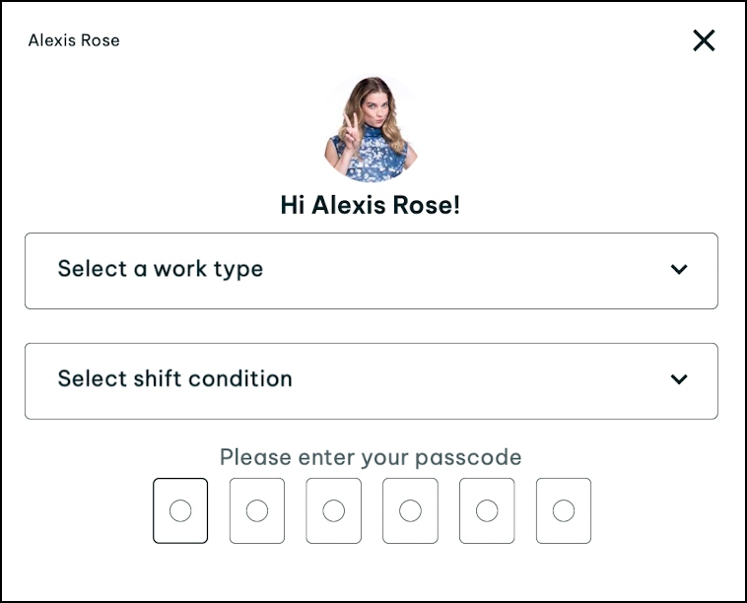Expand the work type chevron arrow
Image resolution: width=747 pixels, height=603 pixels.
point(678,270)
